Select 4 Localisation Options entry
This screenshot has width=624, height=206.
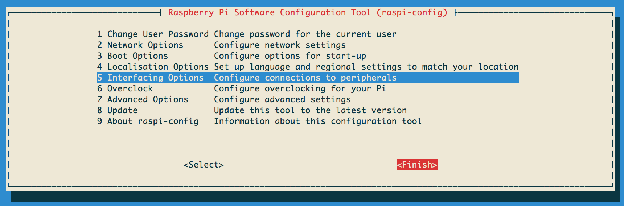pyautogui.click(x=308, y=67)
